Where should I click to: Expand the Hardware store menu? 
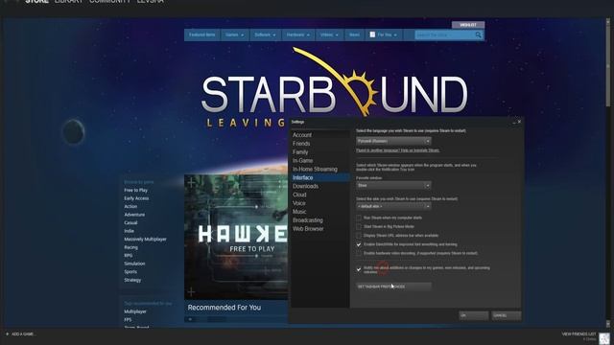pyautogui.click(x=298, y=34)
